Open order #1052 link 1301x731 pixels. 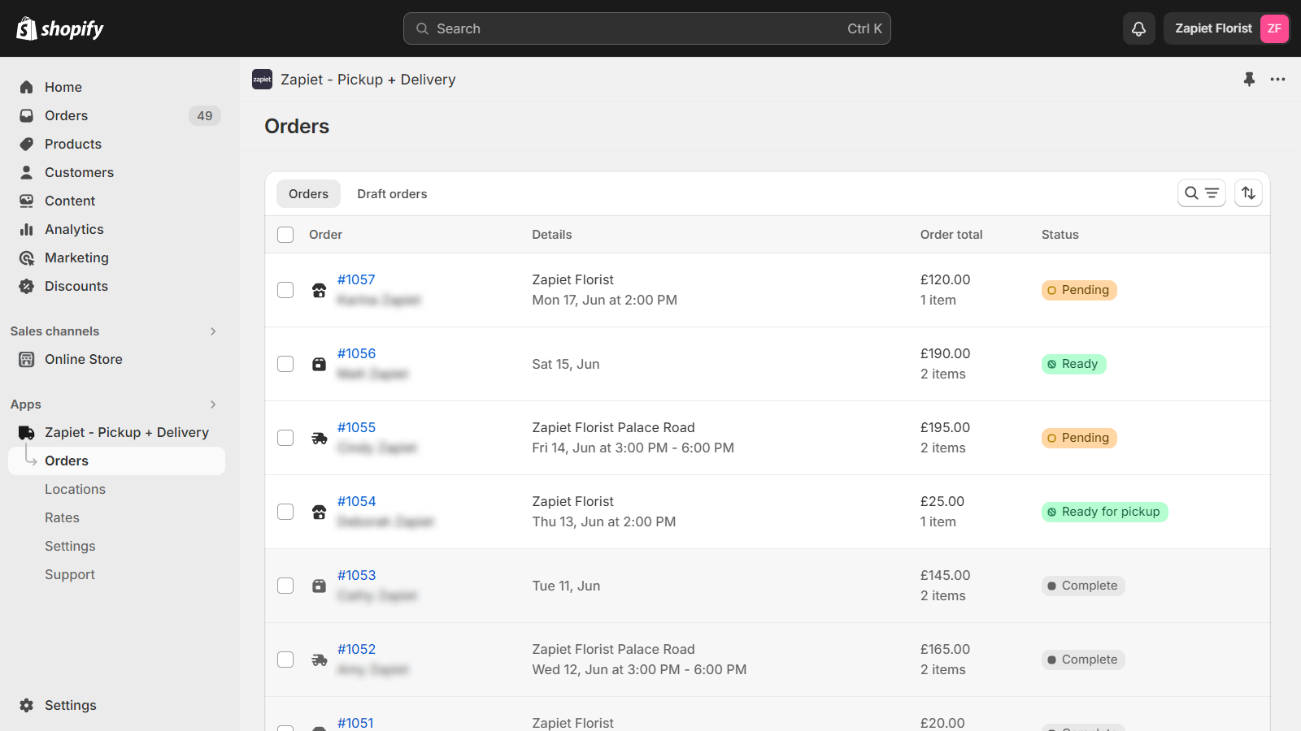click(356, 649)
